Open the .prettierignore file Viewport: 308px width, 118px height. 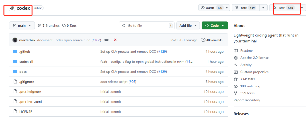click(x=30, y=92)
